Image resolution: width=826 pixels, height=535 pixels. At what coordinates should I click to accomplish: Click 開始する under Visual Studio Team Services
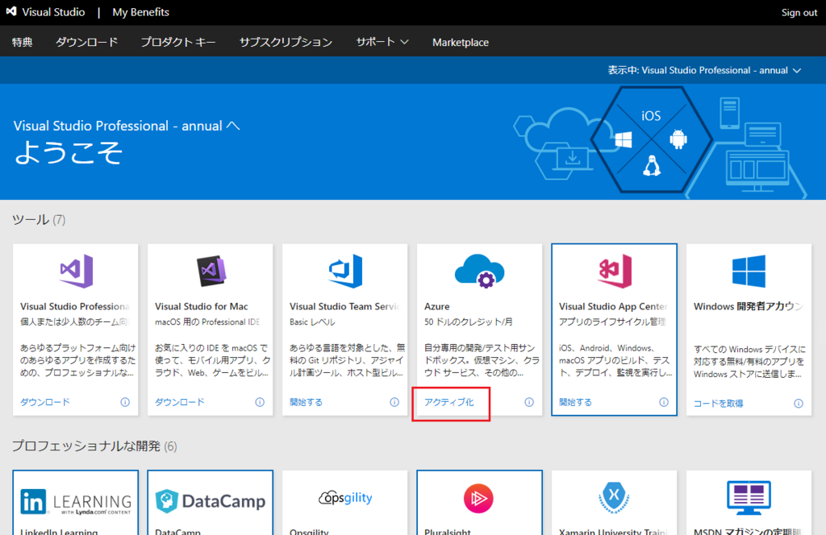pyautogui.click(x=306, y=402)
